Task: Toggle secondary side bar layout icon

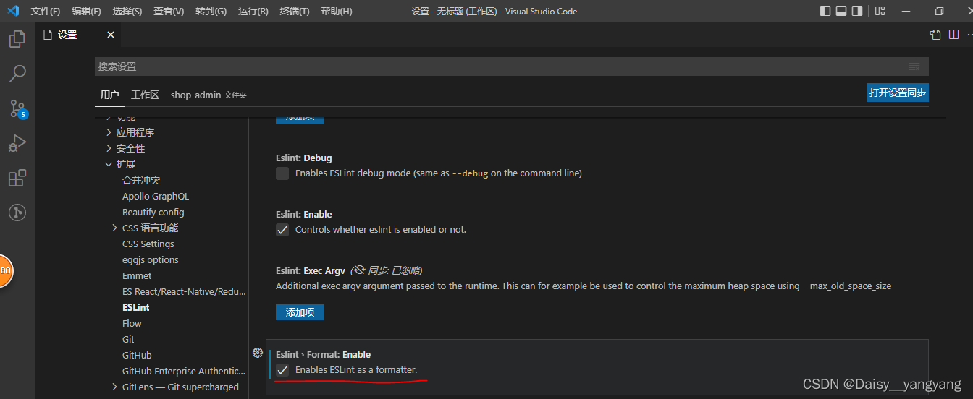Action: (857, 11)
